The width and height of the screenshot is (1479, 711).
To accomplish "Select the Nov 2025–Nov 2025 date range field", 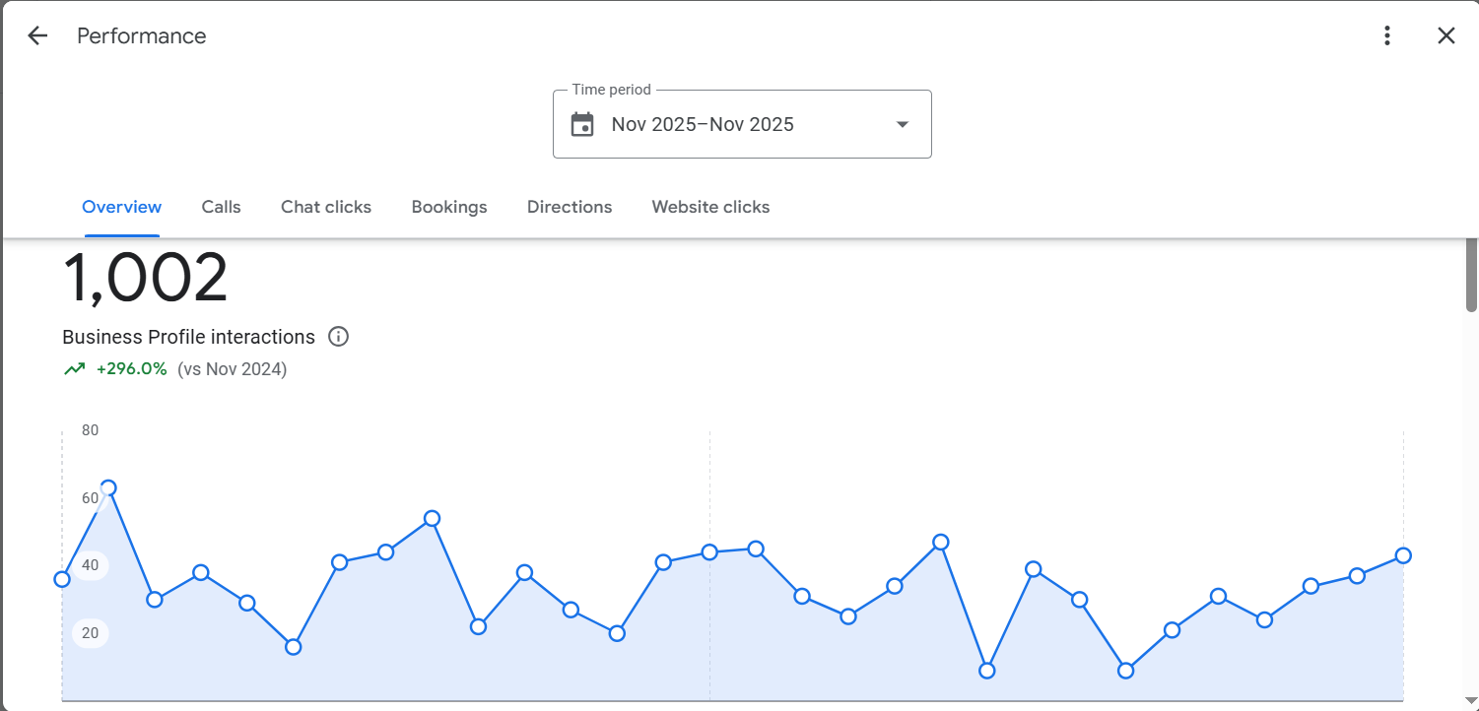I will pyautogui.click(x=703, y=125).
